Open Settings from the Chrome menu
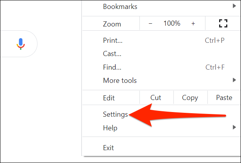The height and width of the screenshot is (163, 241). coord(115,114)
